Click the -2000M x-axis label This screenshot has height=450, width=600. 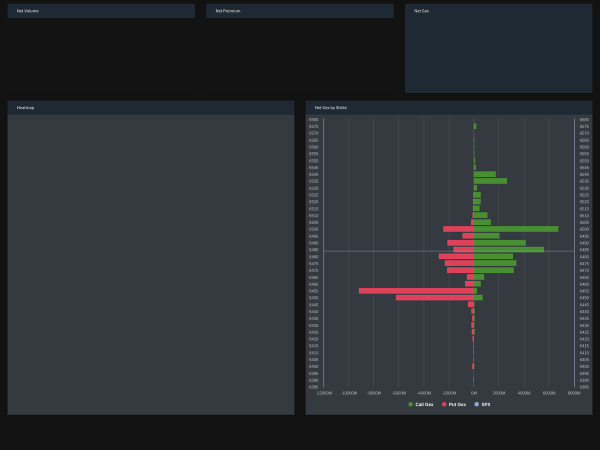(449, 393)
